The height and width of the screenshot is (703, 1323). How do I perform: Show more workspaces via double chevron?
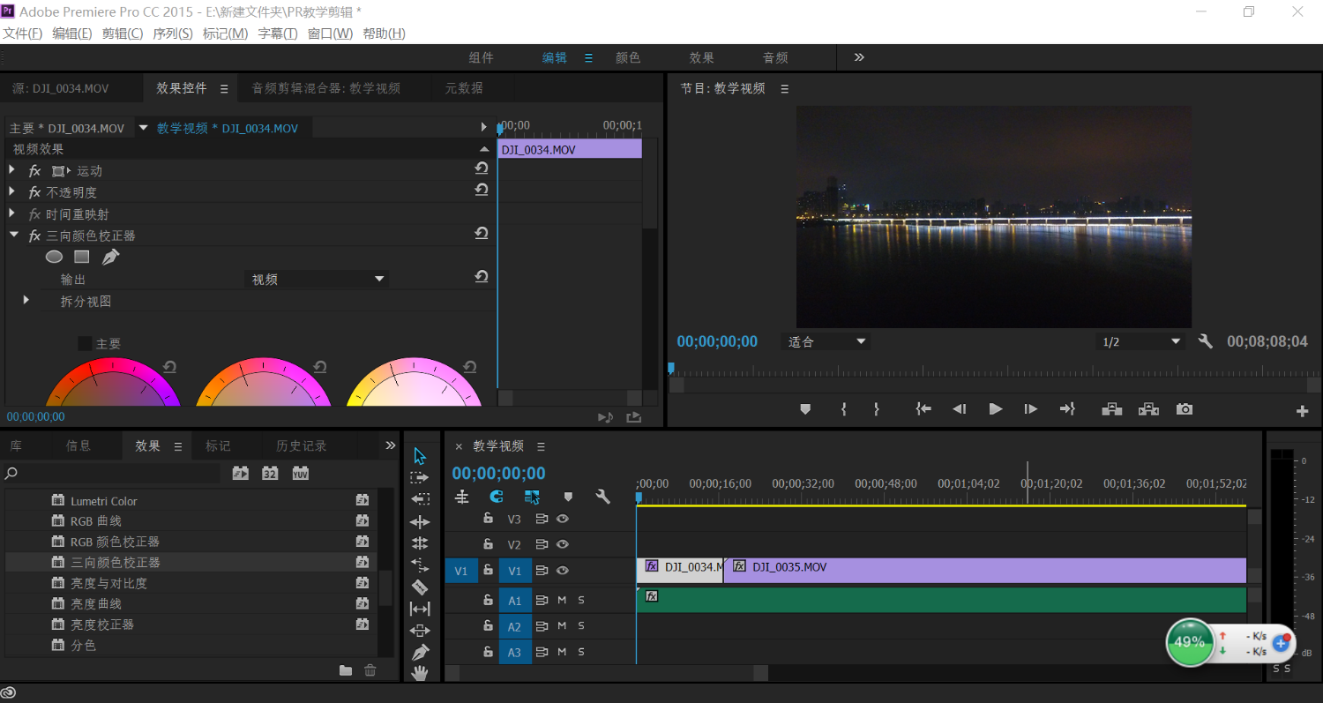[x=859, y=57]
